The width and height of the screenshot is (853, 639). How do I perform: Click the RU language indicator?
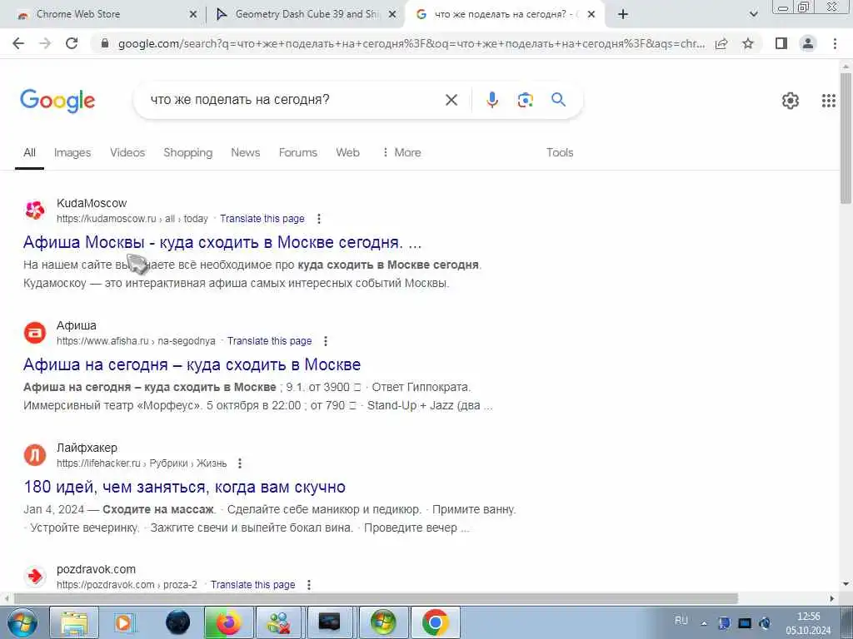click(681, 621)
